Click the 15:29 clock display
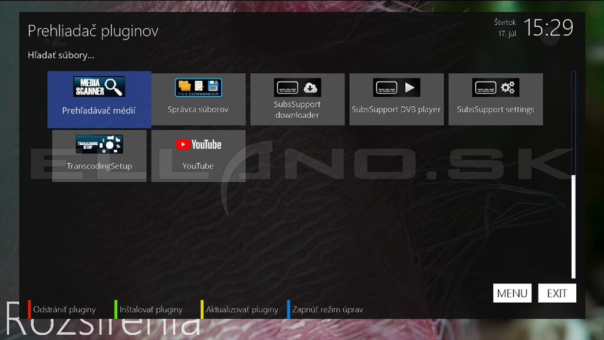 (549, 28)
